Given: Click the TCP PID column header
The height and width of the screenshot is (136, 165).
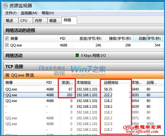Looking at the screenshot, I should (x=52, y=83).
